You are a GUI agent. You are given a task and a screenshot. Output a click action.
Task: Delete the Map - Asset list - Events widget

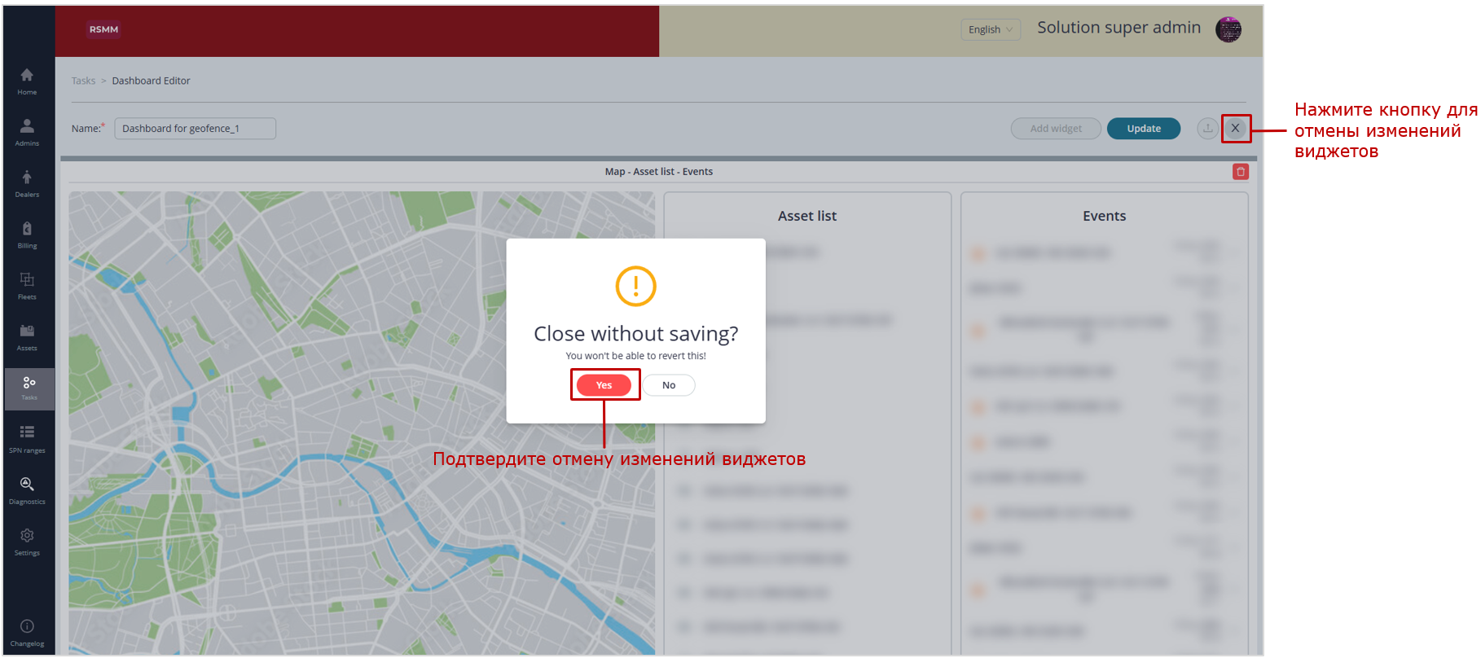[x=1240, y=172]
